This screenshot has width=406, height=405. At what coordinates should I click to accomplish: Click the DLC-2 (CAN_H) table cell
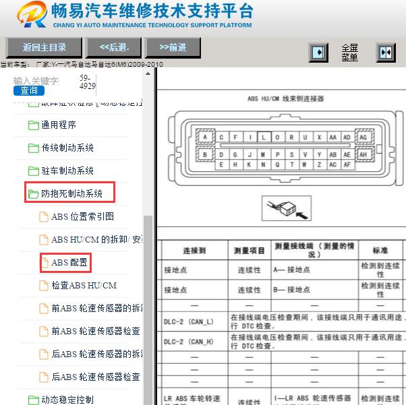[195, 342]
